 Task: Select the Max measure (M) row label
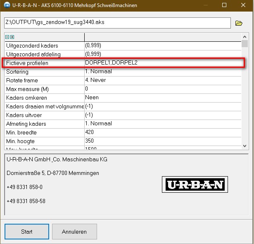coord(27,89)
